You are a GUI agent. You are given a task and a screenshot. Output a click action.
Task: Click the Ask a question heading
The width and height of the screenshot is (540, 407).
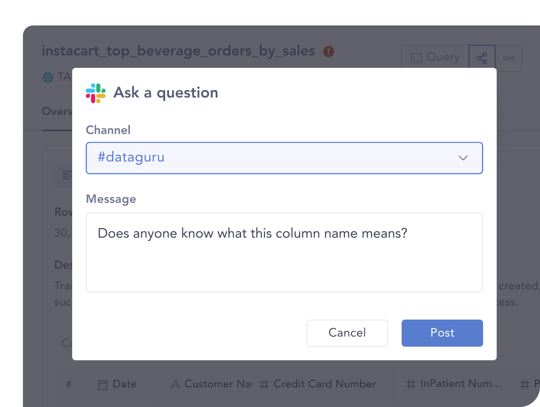coord(166,93)
